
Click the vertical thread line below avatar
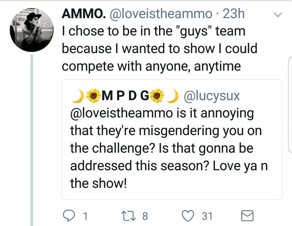[x=32, y=140]
